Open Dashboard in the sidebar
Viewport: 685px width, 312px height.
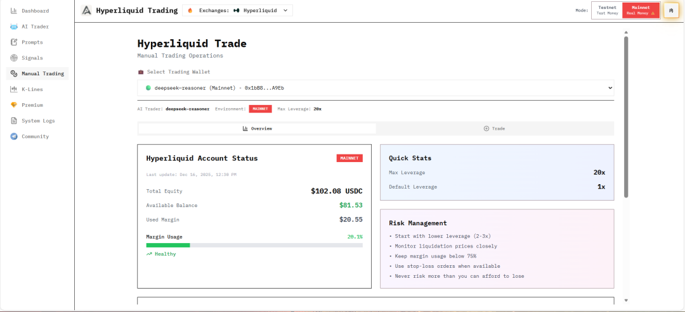click(x=37, y=11)
